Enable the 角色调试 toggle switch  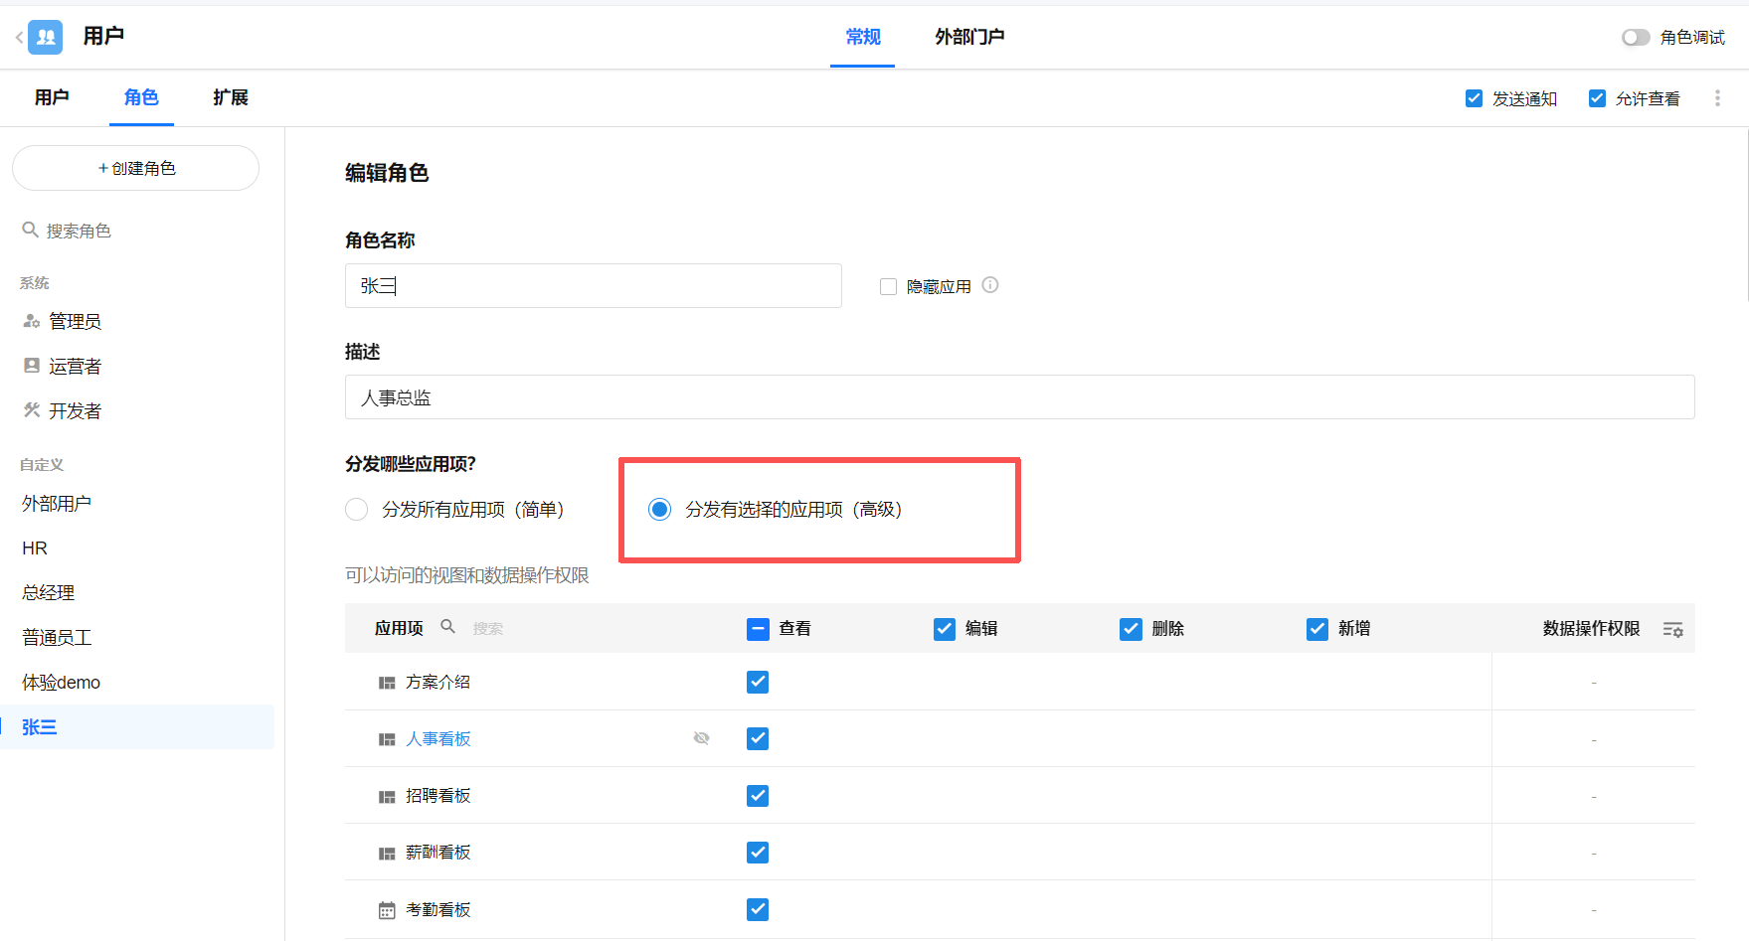tap(1635, 38)
